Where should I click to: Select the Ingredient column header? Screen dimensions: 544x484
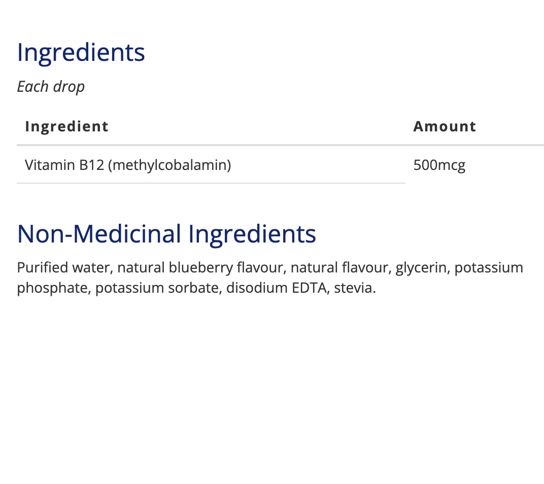(66, 126)
